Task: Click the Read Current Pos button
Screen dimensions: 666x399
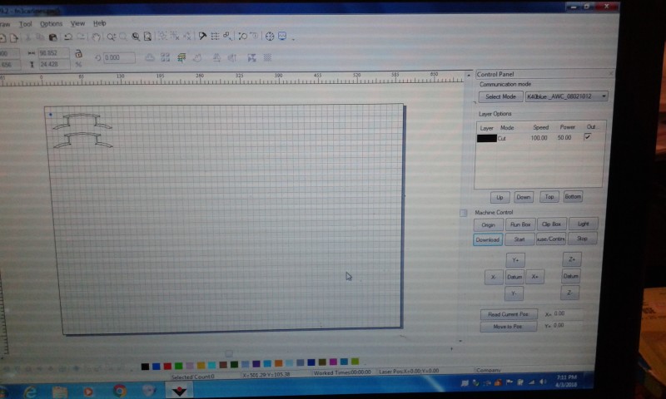Action: click(508, 314)
